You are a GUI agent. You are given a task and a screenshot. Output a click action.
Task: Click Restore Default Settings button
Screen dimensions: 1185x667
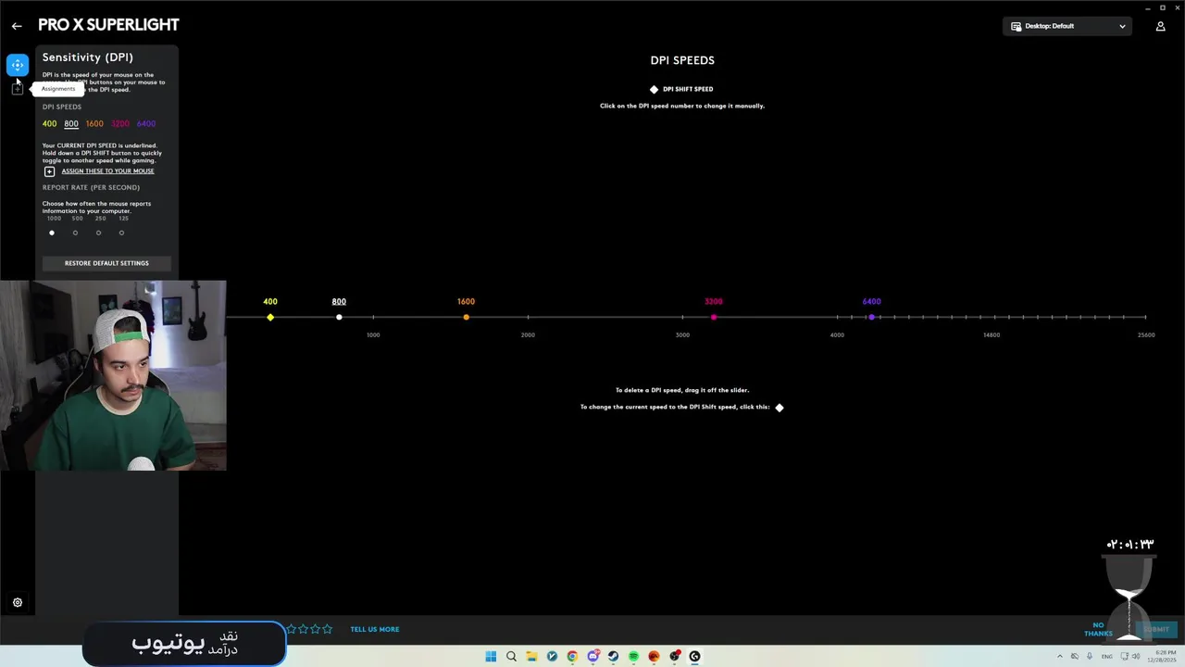[106, 263]
